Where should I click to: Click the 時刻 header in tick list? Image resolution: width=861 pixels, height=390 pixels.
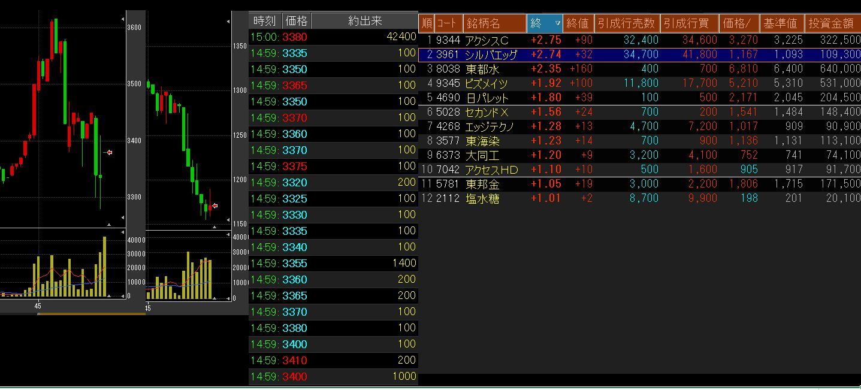coord(264,21)
